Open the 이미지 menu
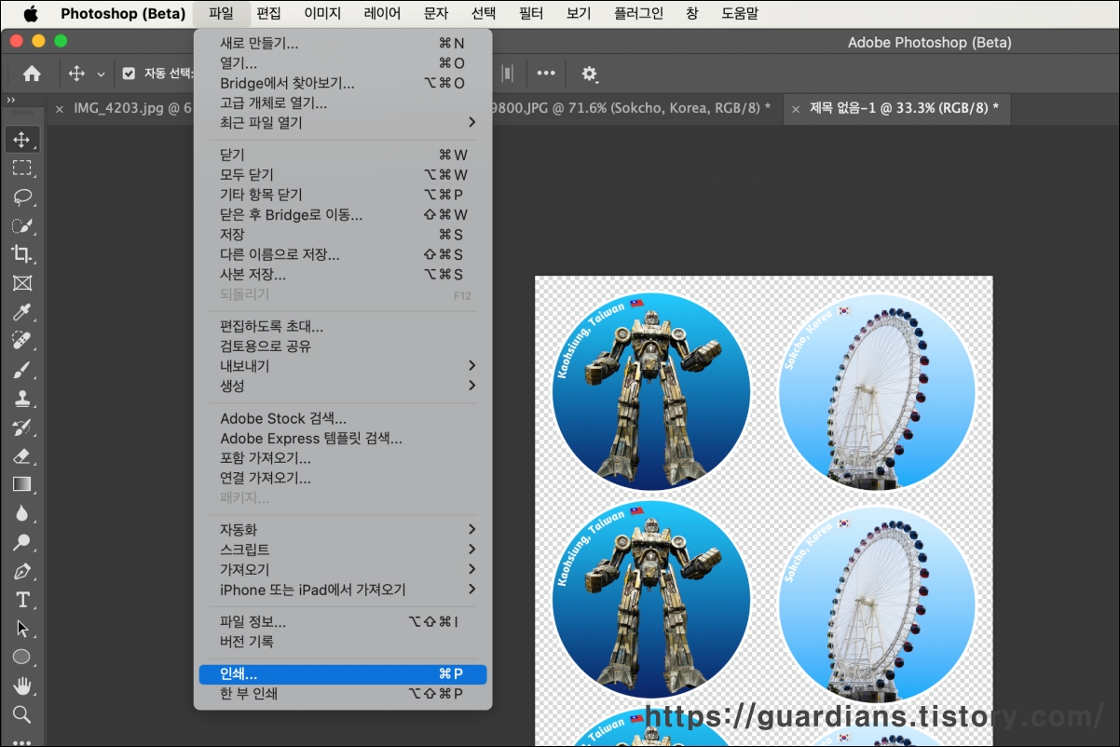This screenshot has height=747, width=1120. click(322, 14)
